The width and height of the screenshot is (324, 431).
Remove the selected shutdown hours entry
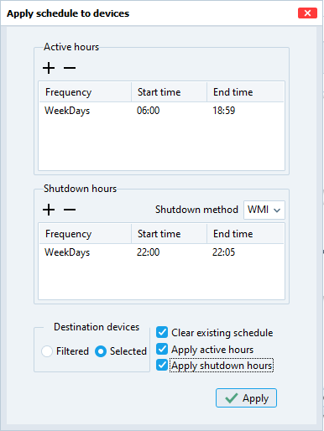tap(70, 210)
